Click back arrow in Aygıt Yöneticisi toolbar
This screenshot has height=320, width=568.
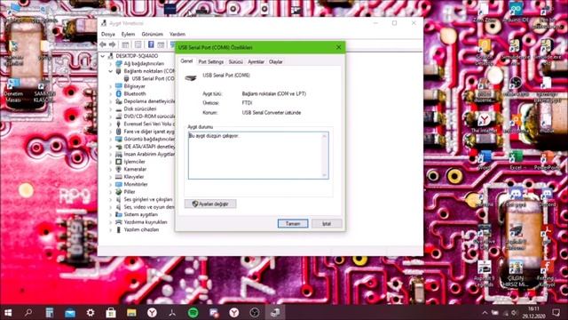coord(103,44)
